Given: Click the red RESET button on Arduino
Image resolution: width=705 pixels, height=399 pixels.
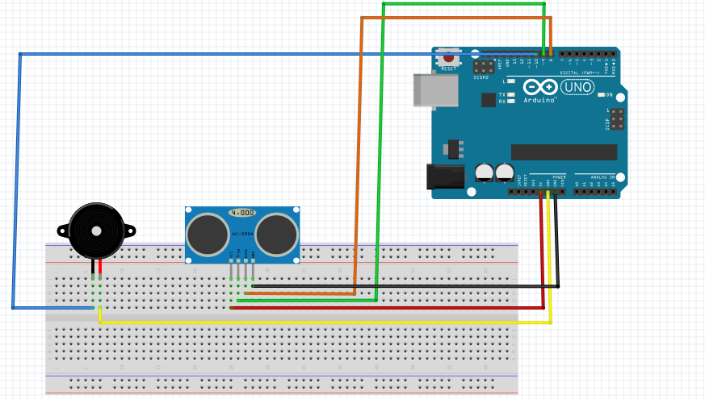Looking at the screenshot, I should tap(448, 57).
